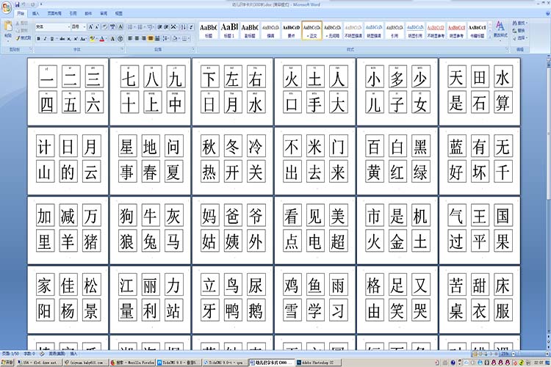
Task: Click page count in status bar
Action: (x=10, y=353)
